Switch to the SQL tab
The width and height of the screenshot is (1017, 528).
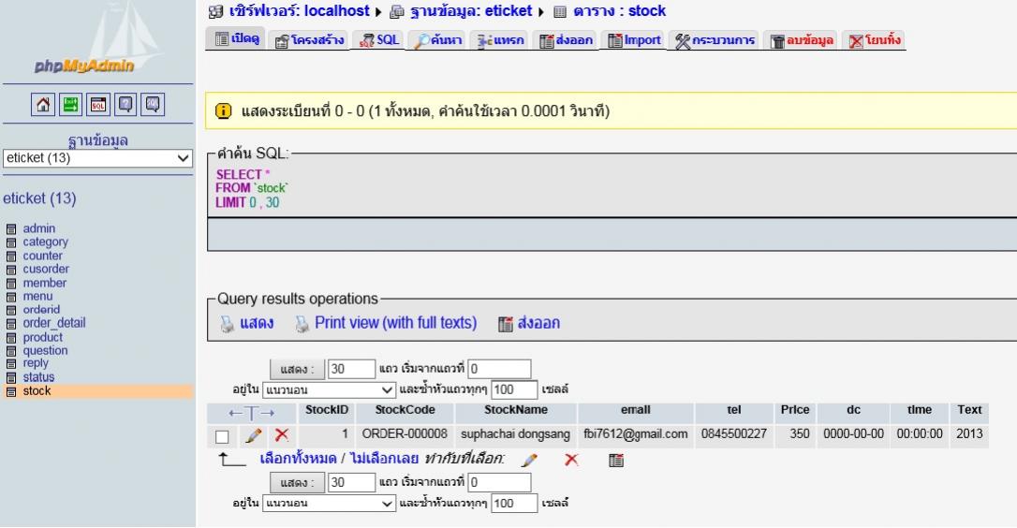(378, 40)
